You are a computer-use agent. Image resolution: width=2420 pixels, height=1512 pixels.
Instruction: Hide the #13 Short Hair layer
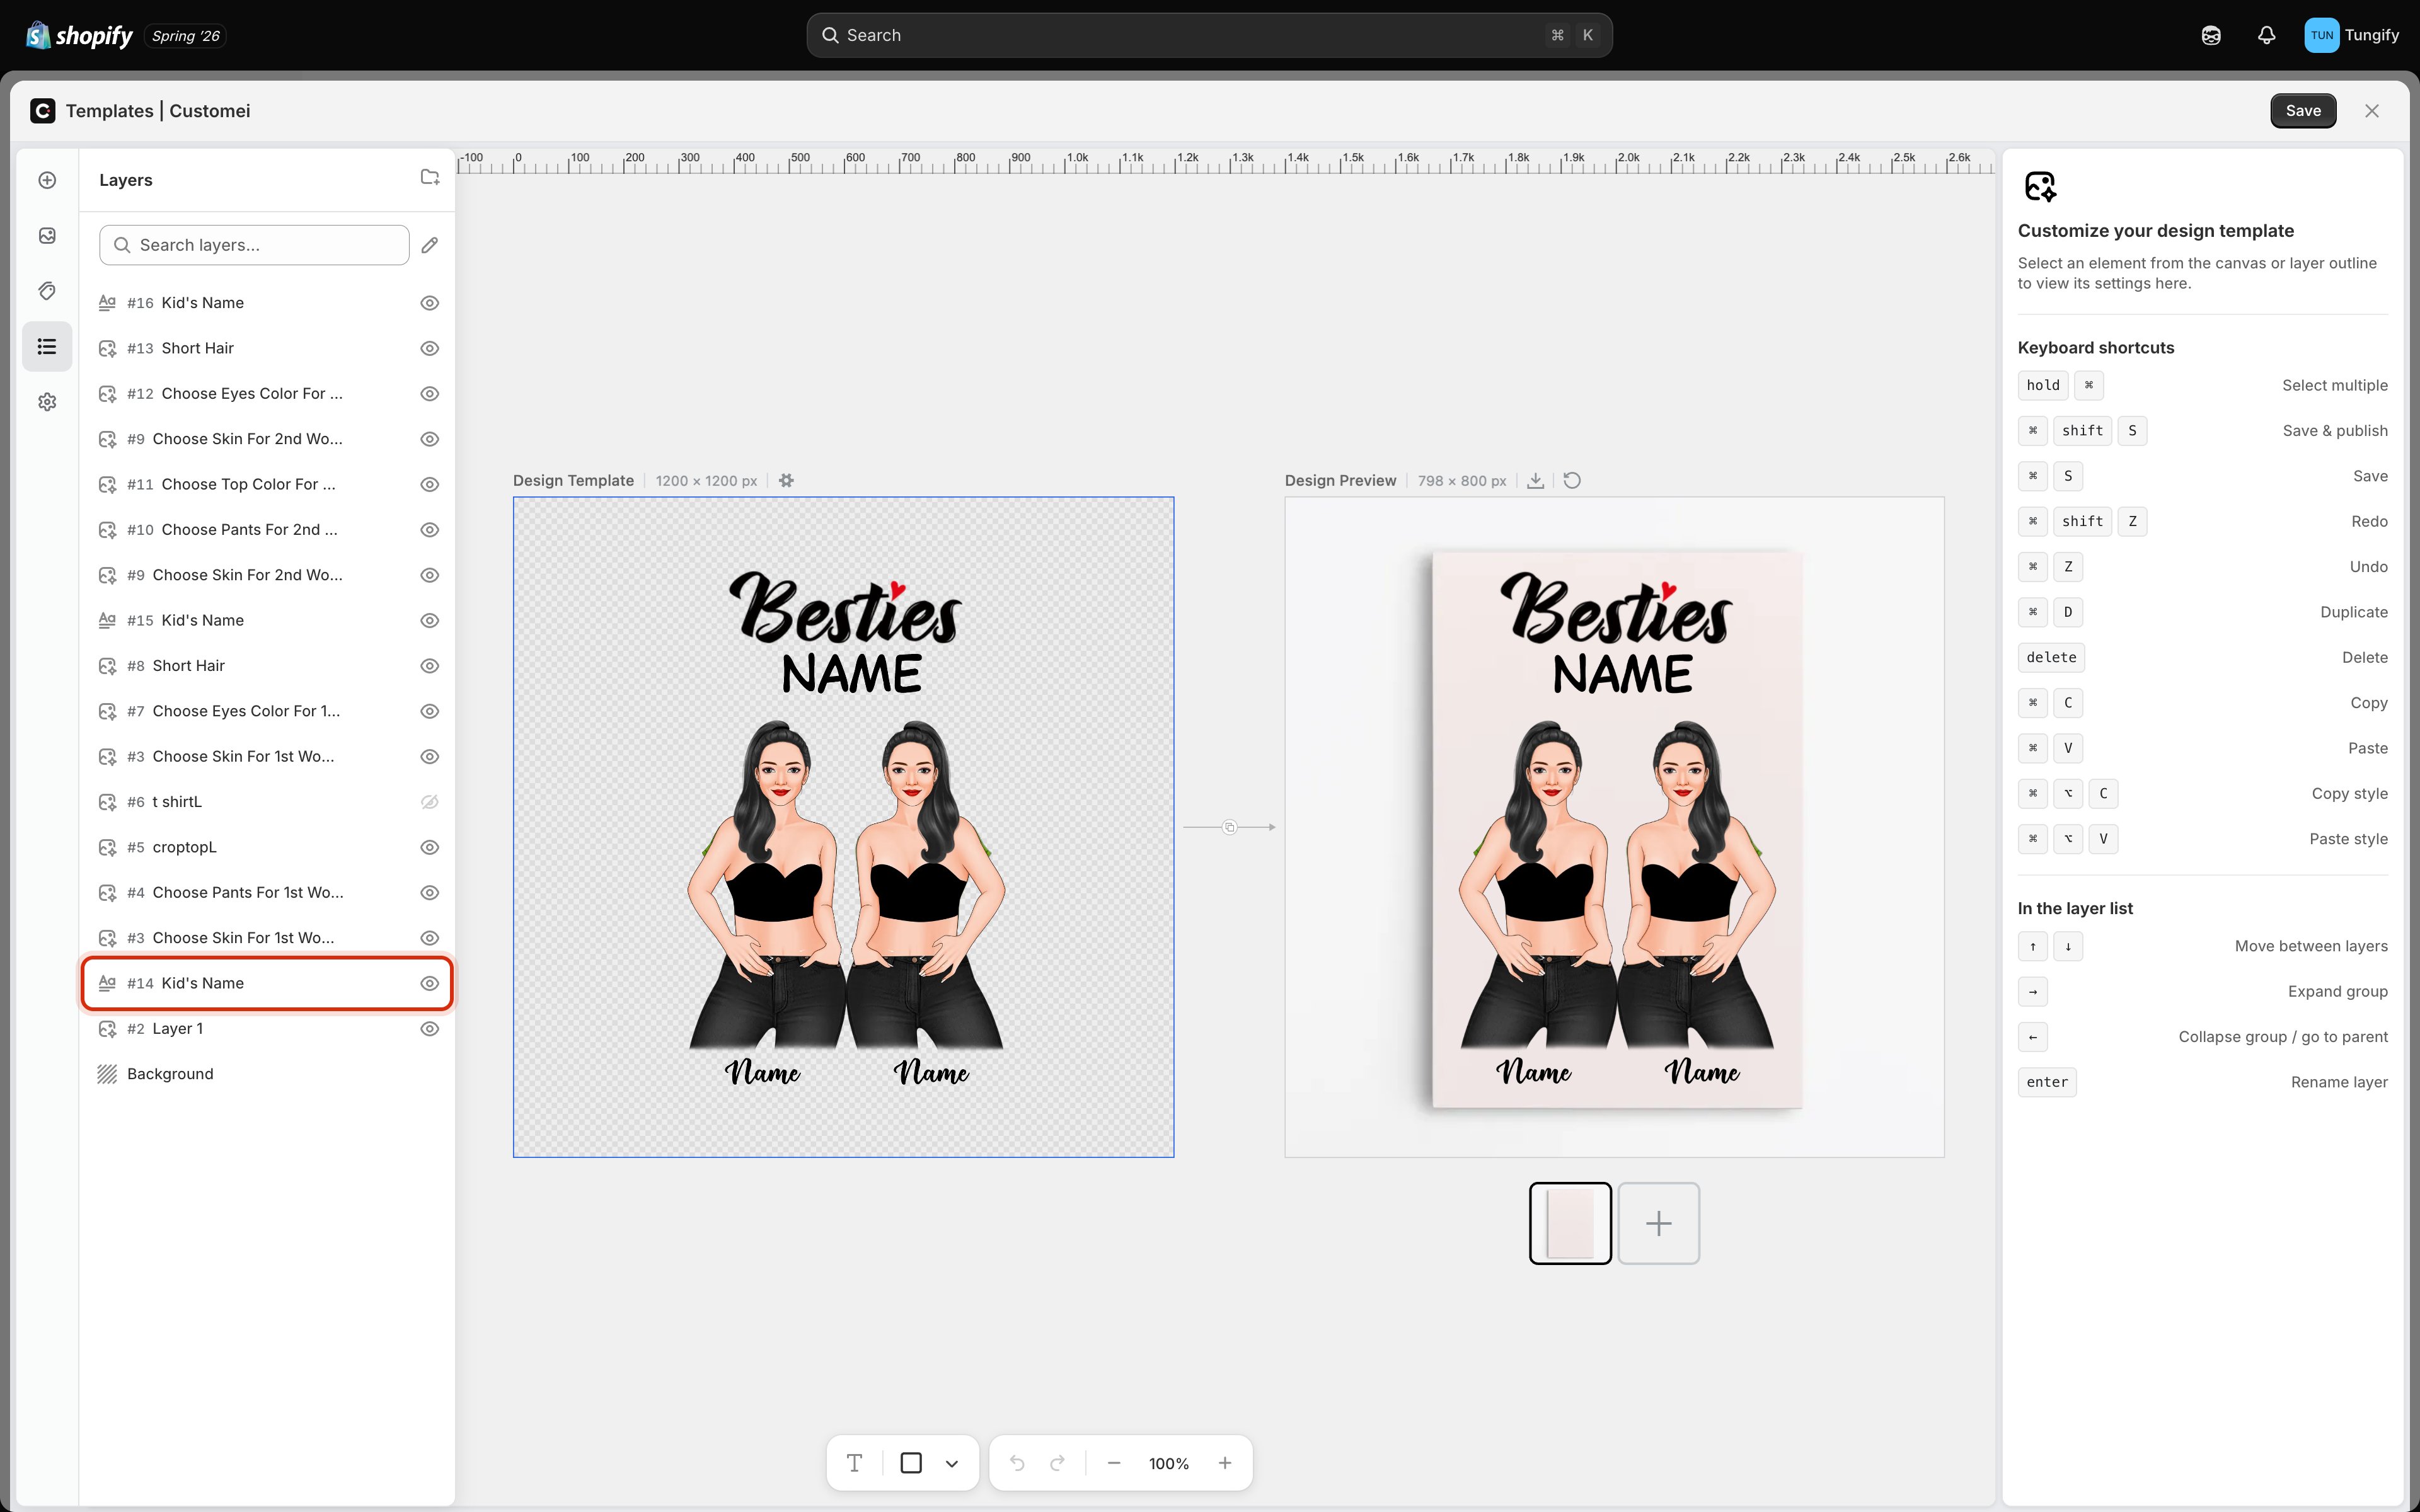pos(430,348)
